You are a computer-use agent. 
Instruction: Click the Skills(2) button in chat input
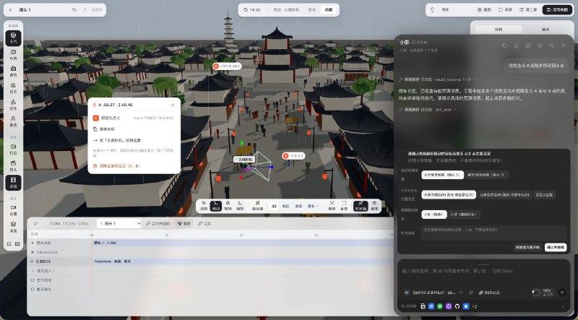coord(489,293)
